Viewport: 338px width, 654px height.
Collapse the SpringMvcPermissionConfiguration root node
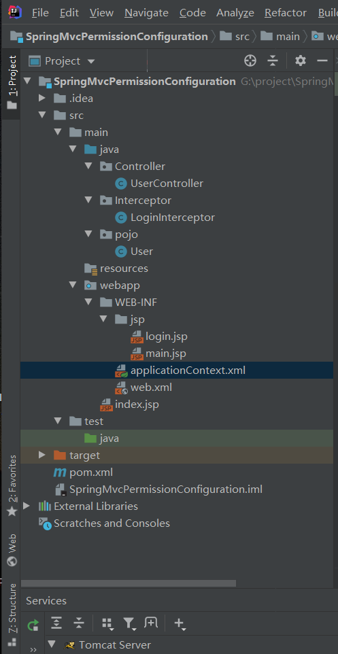pyautogui.click(x=27, y=81)
